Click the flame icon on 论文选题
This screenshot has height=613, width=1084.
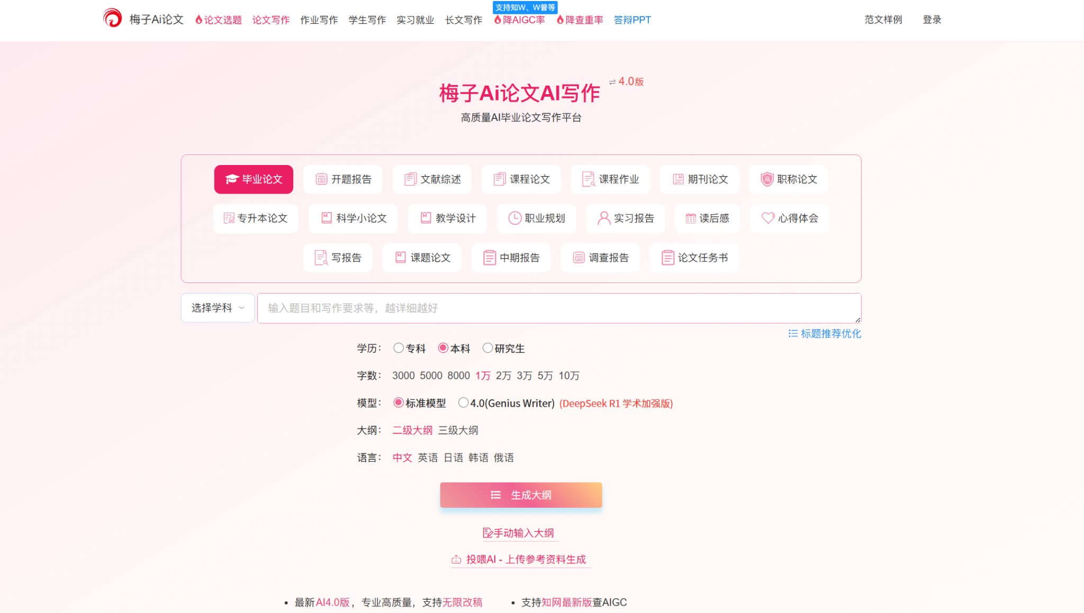[x=199, y=20]
